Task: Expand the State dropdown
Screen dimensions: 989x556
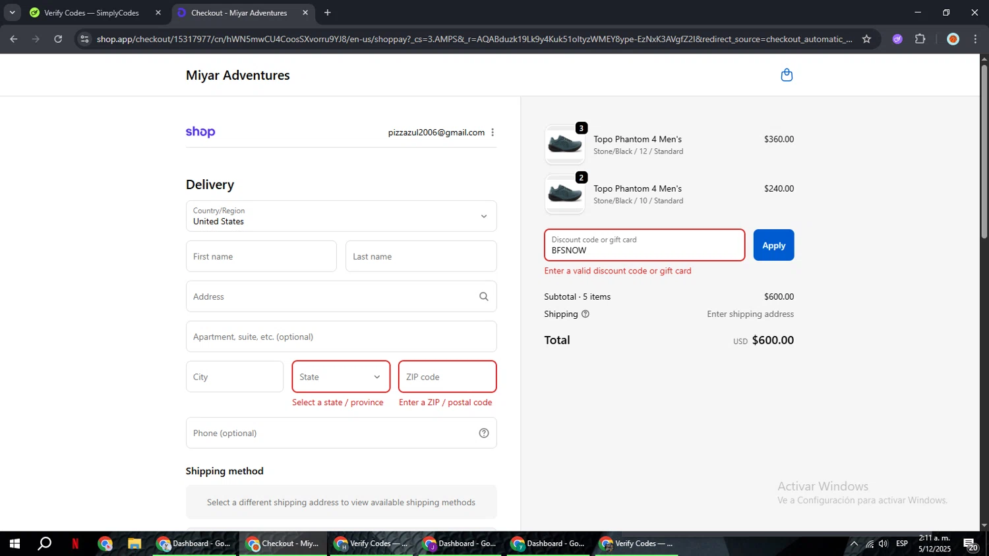Action: pos(341,377)
